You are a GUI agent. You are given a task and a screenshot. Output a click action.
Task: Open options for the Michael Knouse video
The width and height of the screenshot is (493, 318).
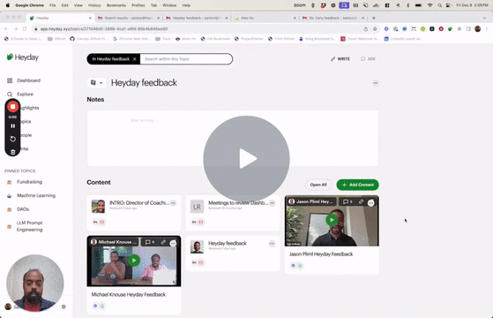click(173, 243)
